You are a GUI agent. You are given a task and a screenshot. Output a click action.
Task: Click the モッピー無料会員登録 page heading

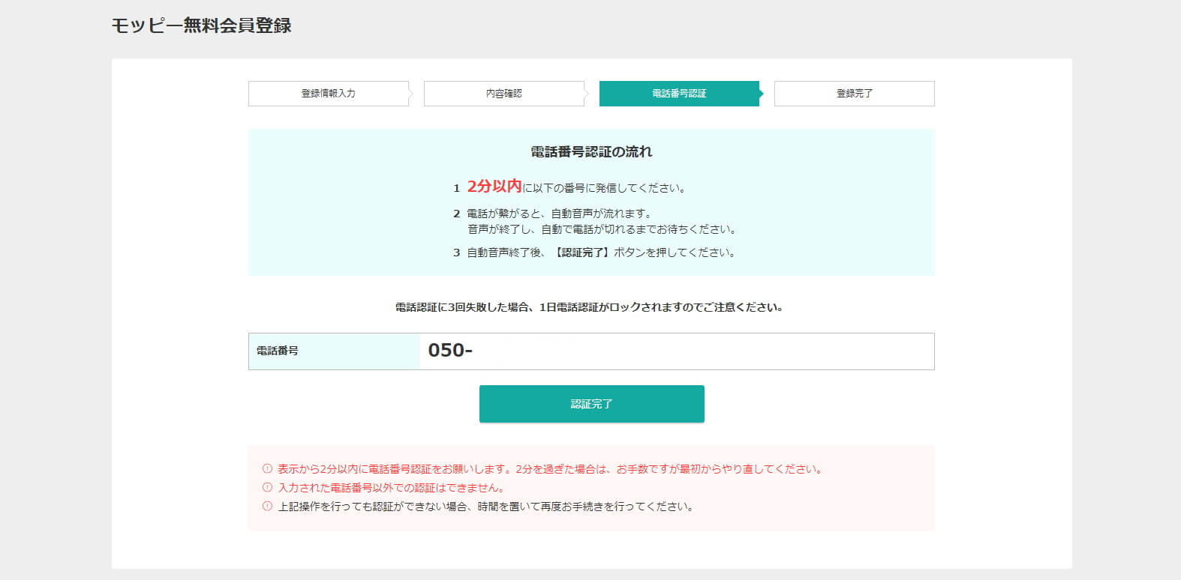click(201, 25)
